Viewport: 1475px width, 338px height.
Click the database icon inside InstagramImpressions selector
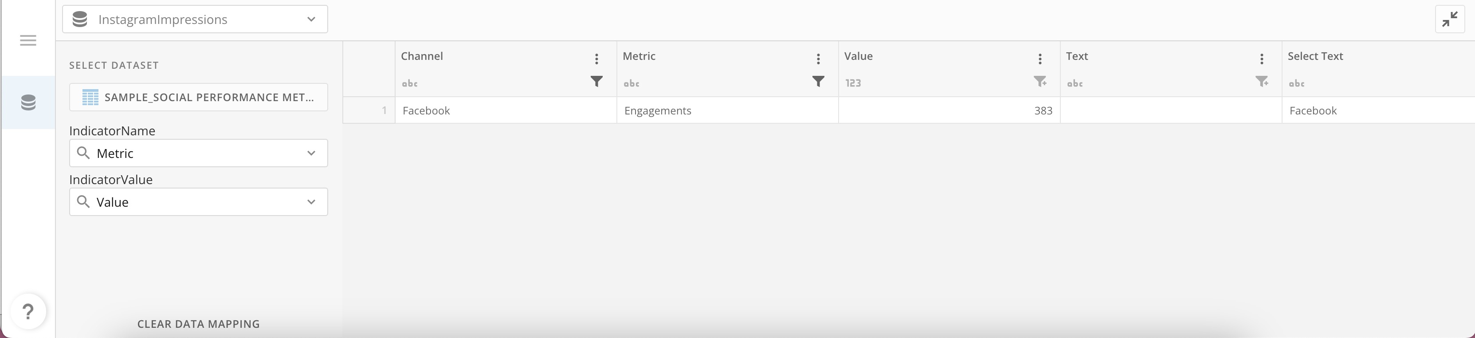[x=79, y=19]
